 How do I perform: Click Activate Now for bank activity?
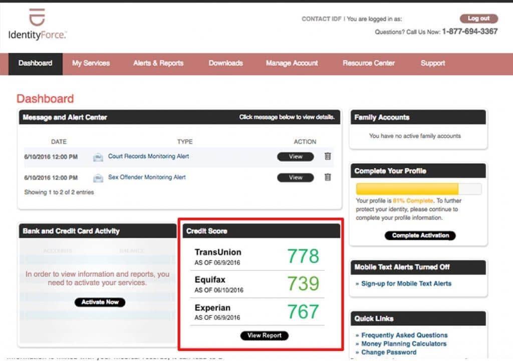(x=100, y=302)
